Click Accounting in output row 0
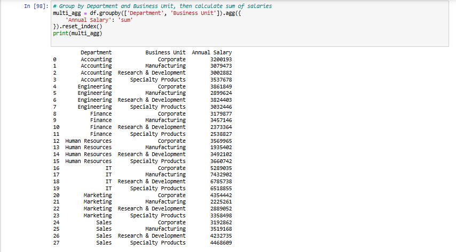This screenshot has width=456, height=252. [x=96, y=60]
